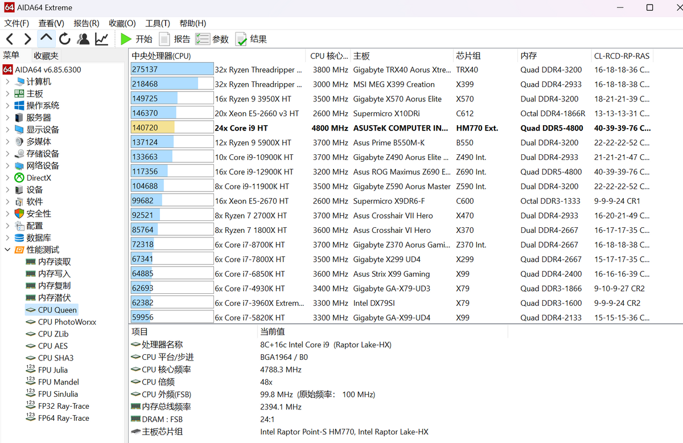
Task: Open 帮助(H) menu
Action: pyautogui.click(x=193, y=23)
